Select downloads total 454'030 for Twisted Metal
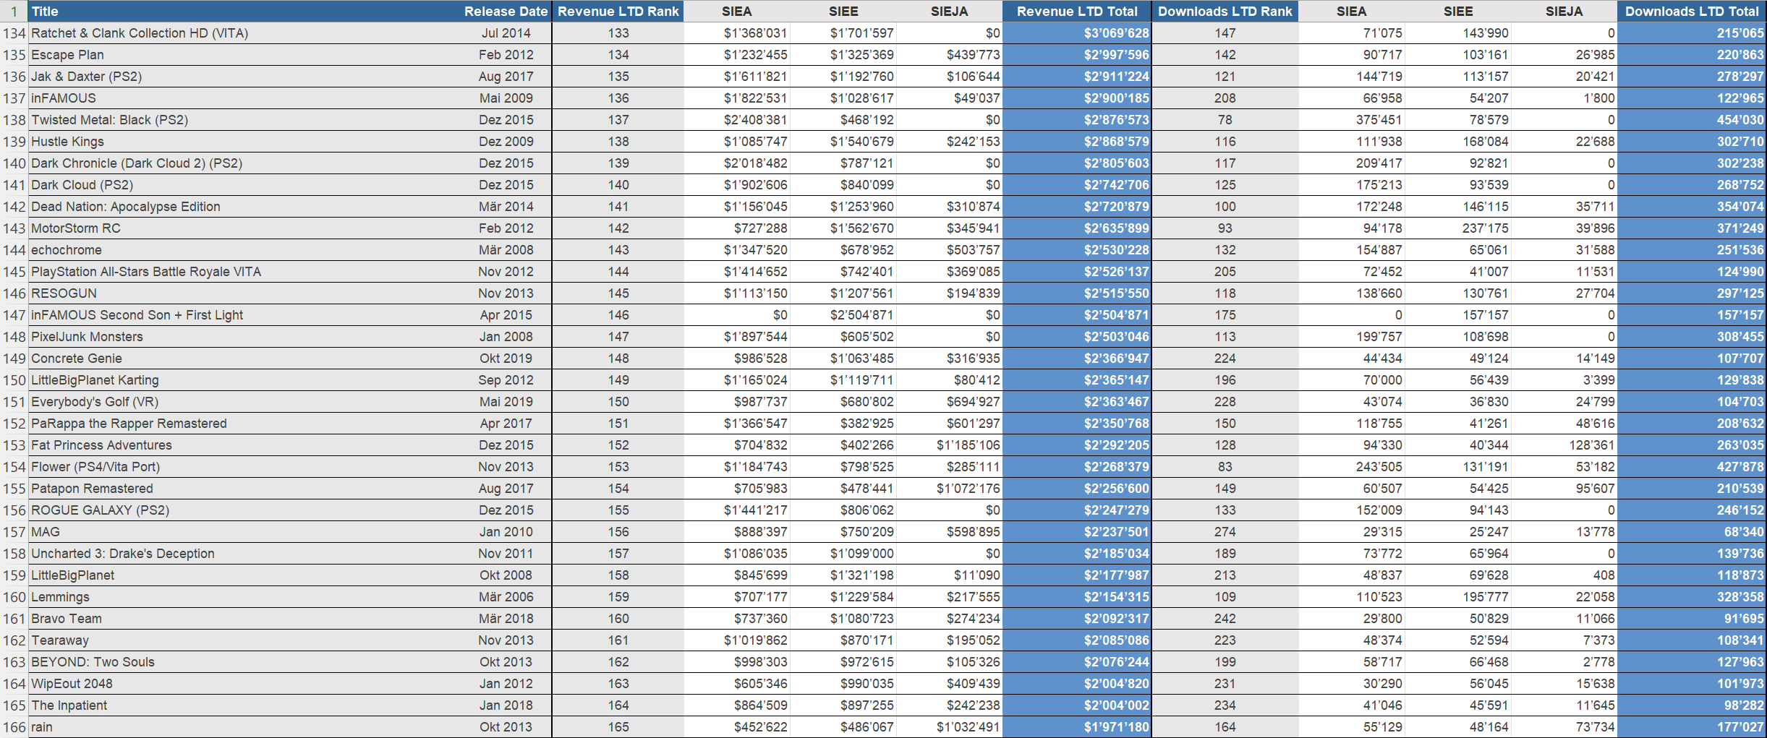The width and height of the screenshot is (1767, 738). click(1691, 120)
